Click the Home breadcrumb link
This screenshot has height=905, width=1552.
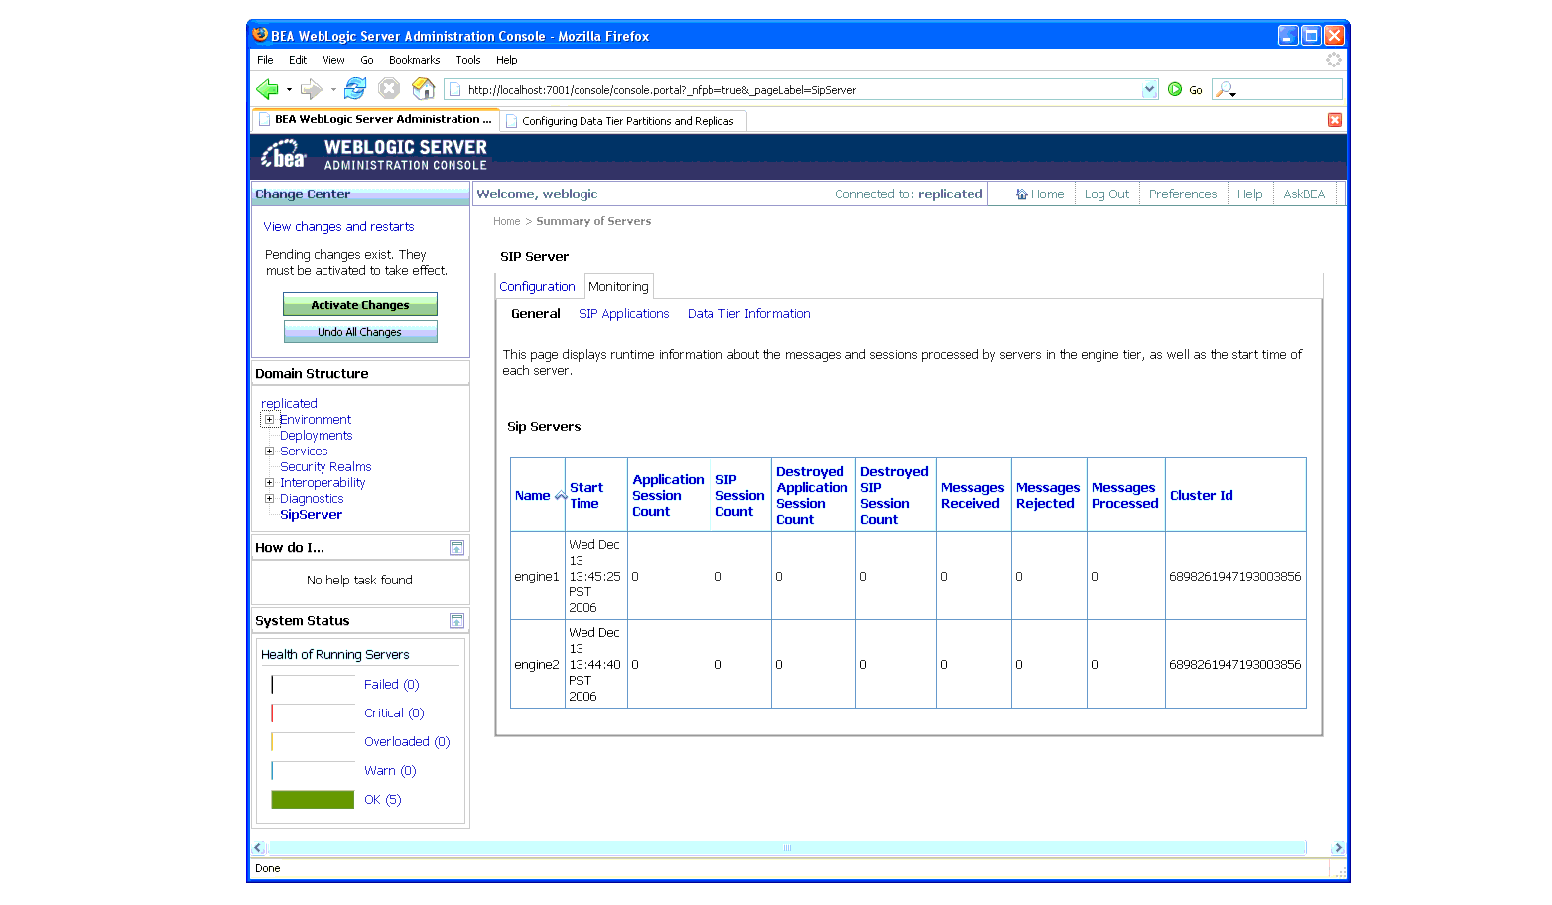(506, 222)
